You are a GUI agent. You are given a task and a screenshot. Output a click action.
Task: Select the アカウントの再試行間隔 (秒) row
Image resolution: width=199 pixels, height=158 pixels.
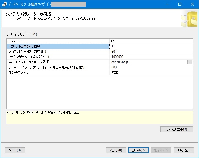pyautogui.click(x=58, y=52)
